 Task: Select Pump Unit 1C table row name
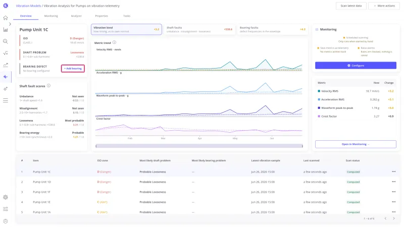point(42,172)
